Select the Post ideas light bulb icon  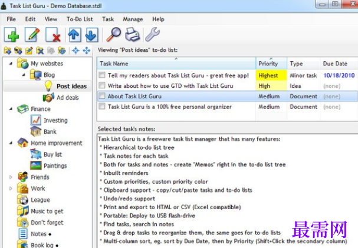(48, 86)
